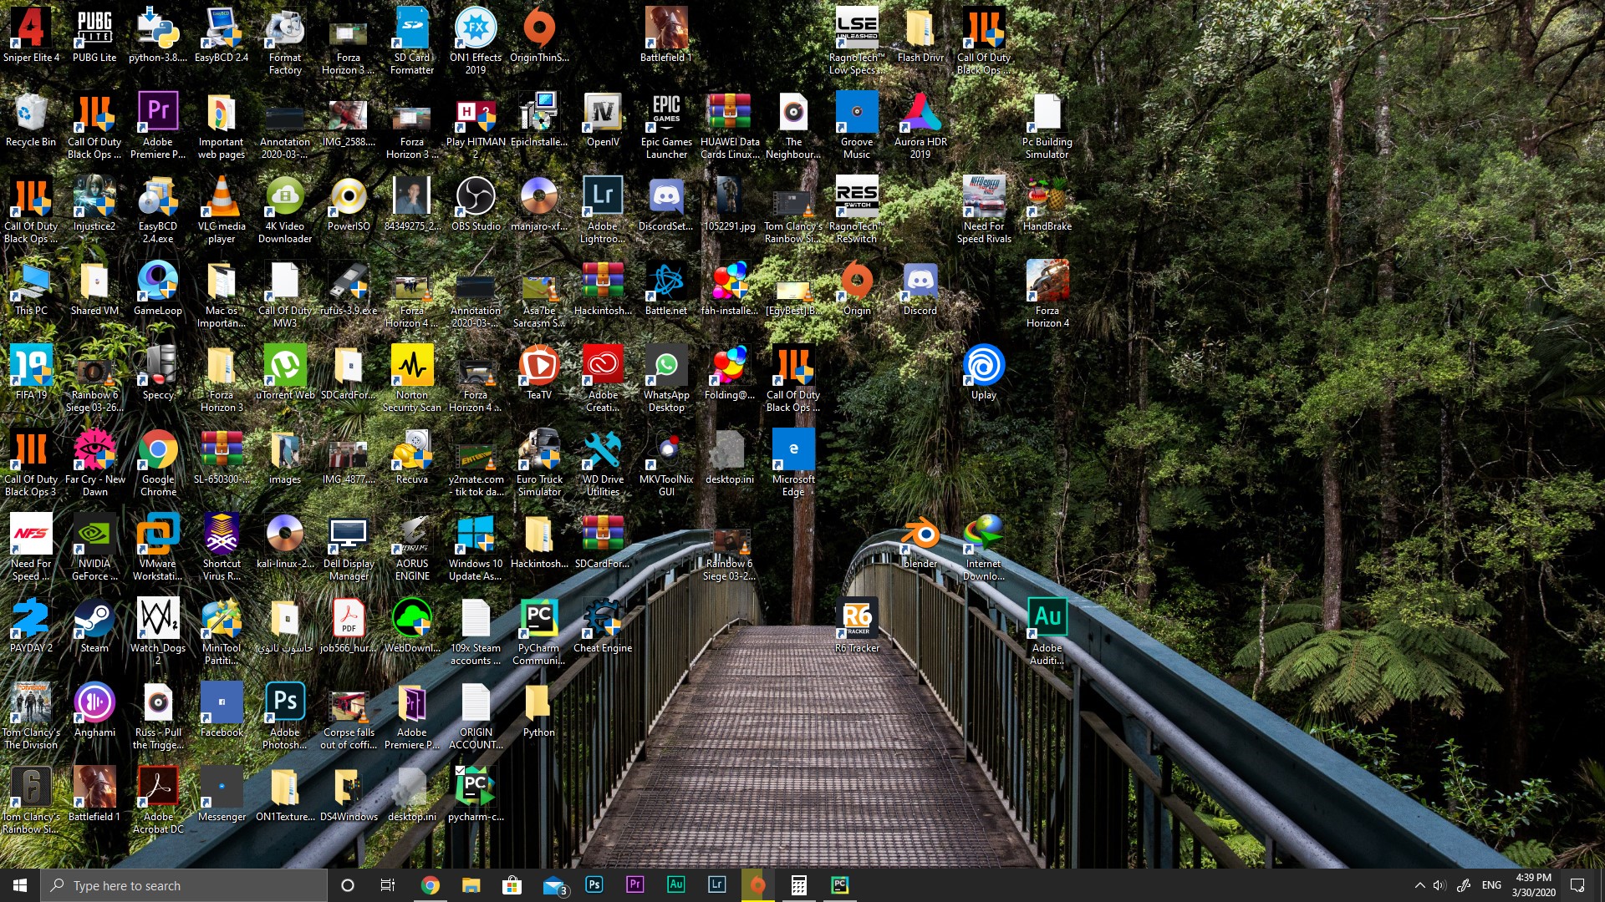Viewport: 1605px width, 902px height.
Task: Select the OBS Studio shortcut
Action: [476, 204]
